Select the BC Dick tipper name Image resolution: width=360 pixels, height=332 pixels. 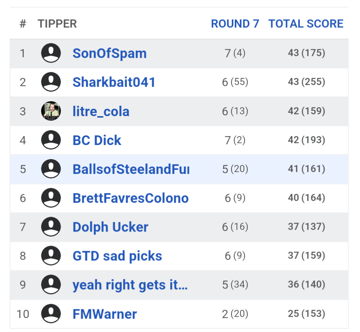pyautogui.click(x=97, y=140)
